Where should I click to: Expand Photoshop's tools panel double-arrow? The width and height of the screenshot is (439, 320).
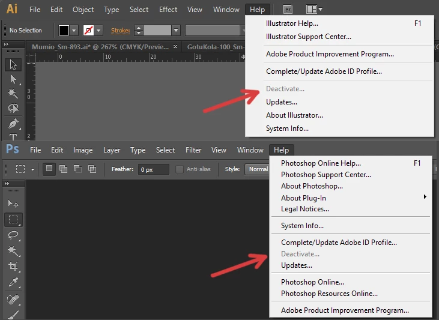coord(7,183)
